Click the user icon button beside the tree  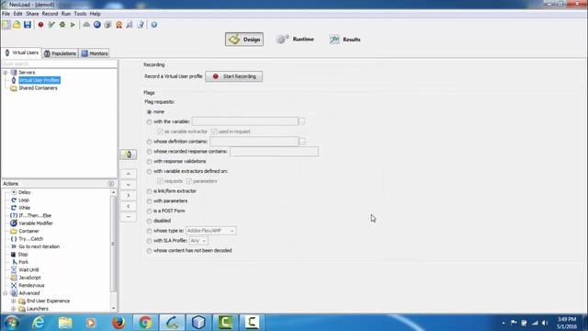(129, 154)
